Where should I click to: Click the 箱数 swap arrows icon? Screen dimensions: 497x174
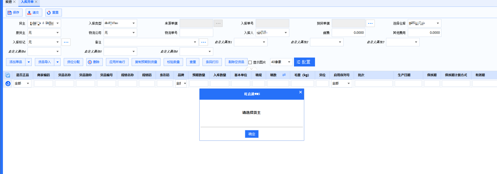284,75
